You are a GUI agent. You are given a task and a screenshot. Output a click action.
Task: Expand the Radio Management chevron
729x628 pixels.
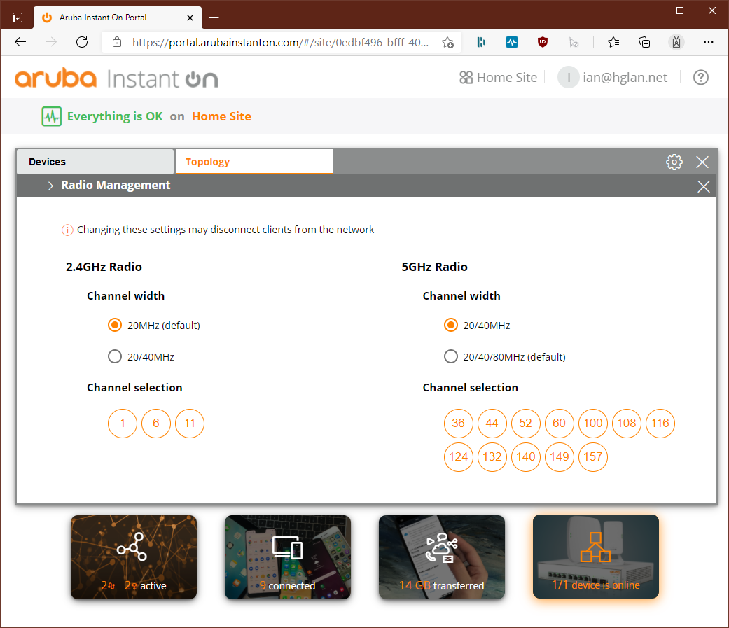50,186
